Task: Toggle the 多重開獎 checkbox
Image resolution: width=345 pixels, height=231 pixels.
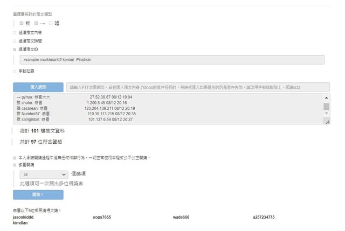Action: pos(15,165)
